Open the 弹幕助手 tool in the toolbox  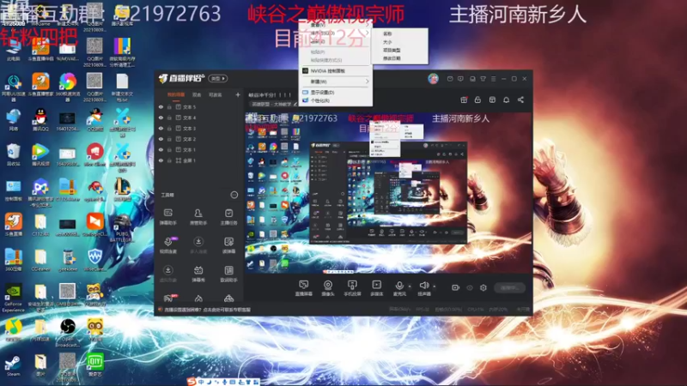(167, 217)
